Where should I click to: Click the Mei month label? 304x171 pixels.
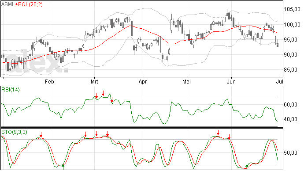click(186, 81)
